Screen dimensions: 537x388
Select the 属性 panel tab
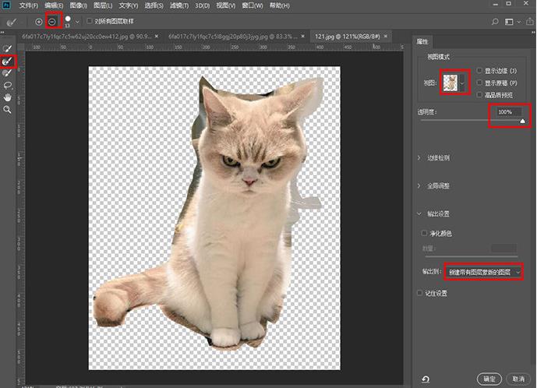coord(422,41)
